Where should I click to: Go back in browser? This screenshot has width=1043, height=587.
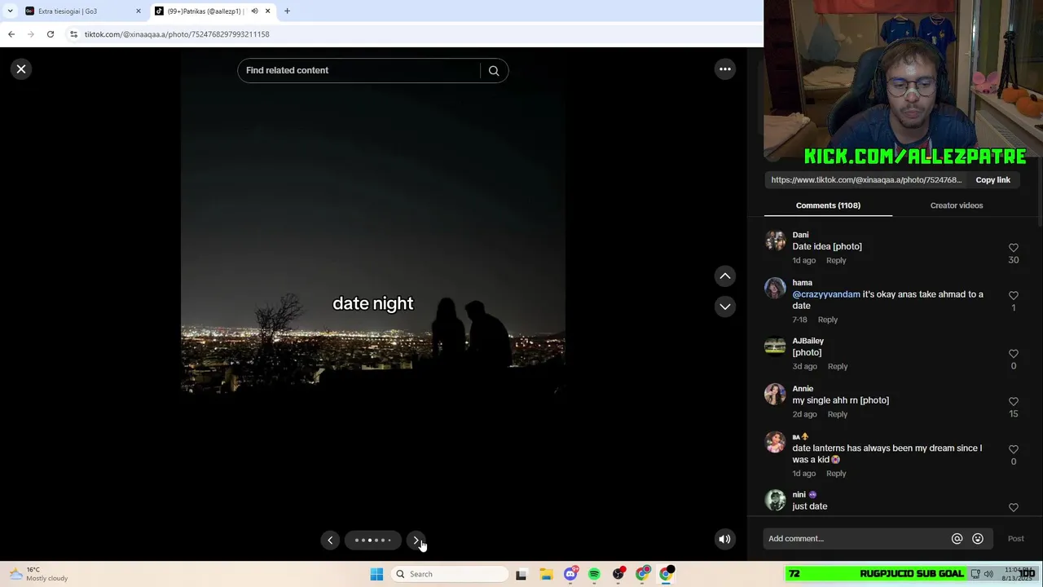coord(11,34)
